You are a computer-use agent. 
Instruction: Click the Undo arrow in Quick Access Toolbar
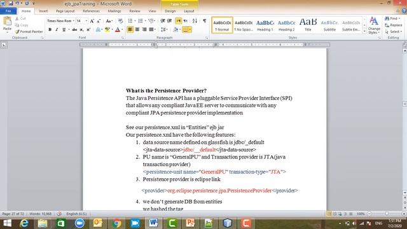click(x=17, y=3)
